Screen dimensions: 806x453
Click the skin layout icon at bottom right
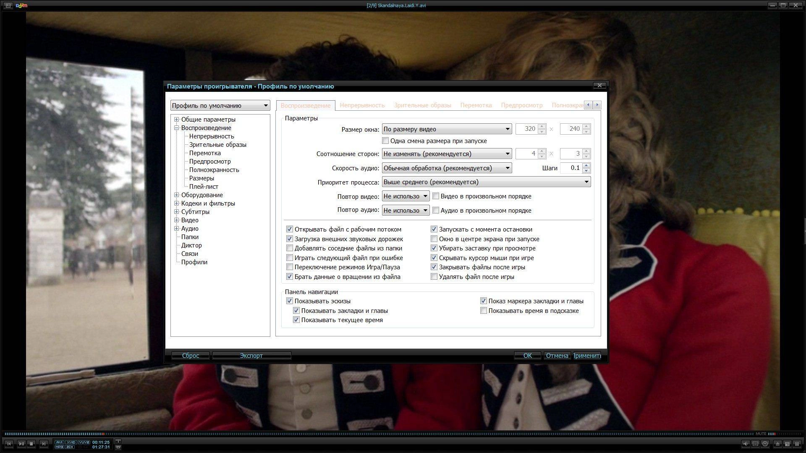[x=788, y=444]
